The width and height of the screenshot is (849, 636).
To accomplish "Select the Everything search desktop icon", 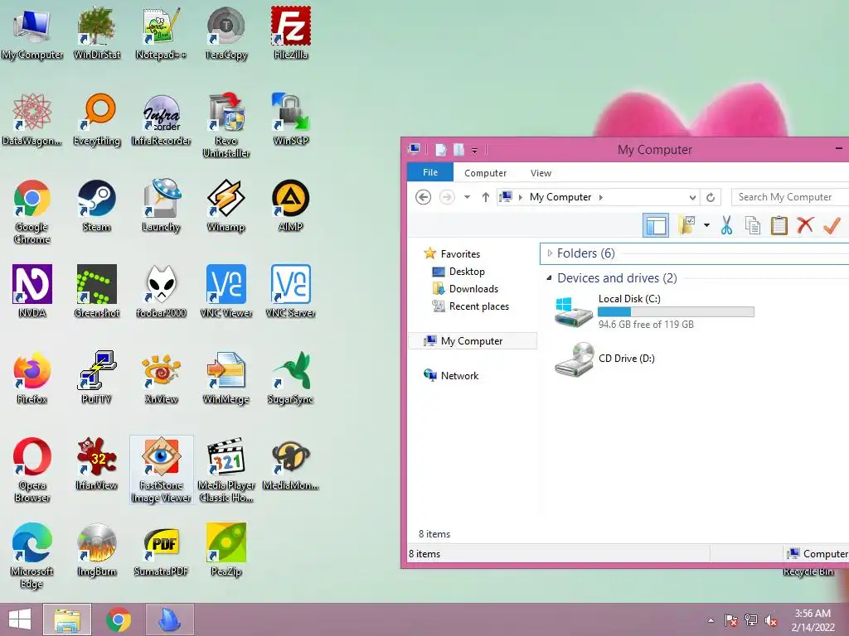I will click(x=96, y=119).
